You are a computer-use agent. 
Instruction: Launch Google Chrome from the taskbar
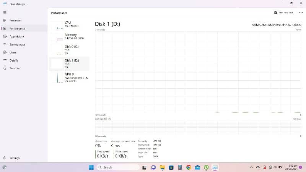tap(189, 167)
